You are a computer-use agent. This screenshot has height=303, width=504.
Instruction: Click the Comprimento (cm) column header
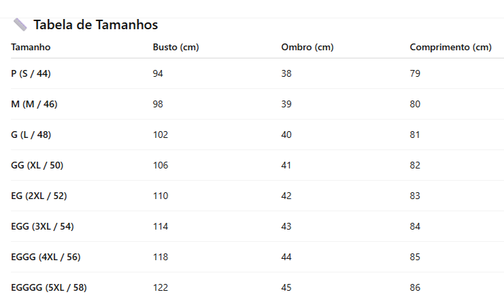point(450,47)
